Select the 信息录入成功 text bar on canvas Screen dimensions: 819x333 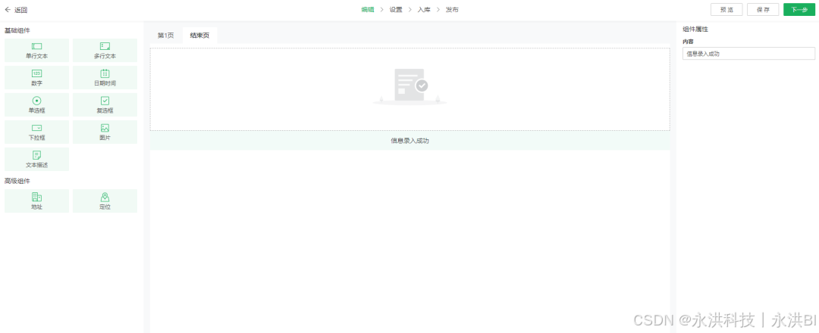coord(410,141)
